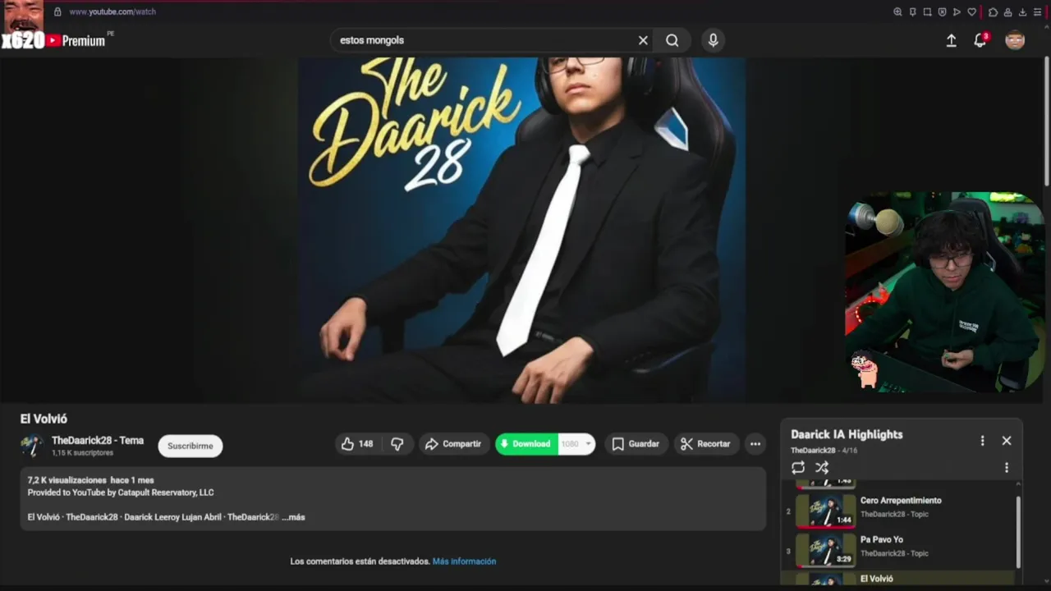This screenshot has width=1051, height=591.
Task: Click 'Provided to YouTube by Catapult Reservatory, LLC'
Action: (x=121, y=492)
